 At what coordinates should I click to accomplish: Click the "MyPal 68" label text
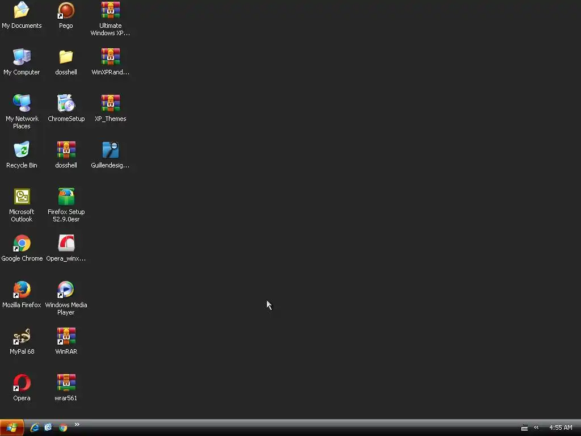coord(22,351)
